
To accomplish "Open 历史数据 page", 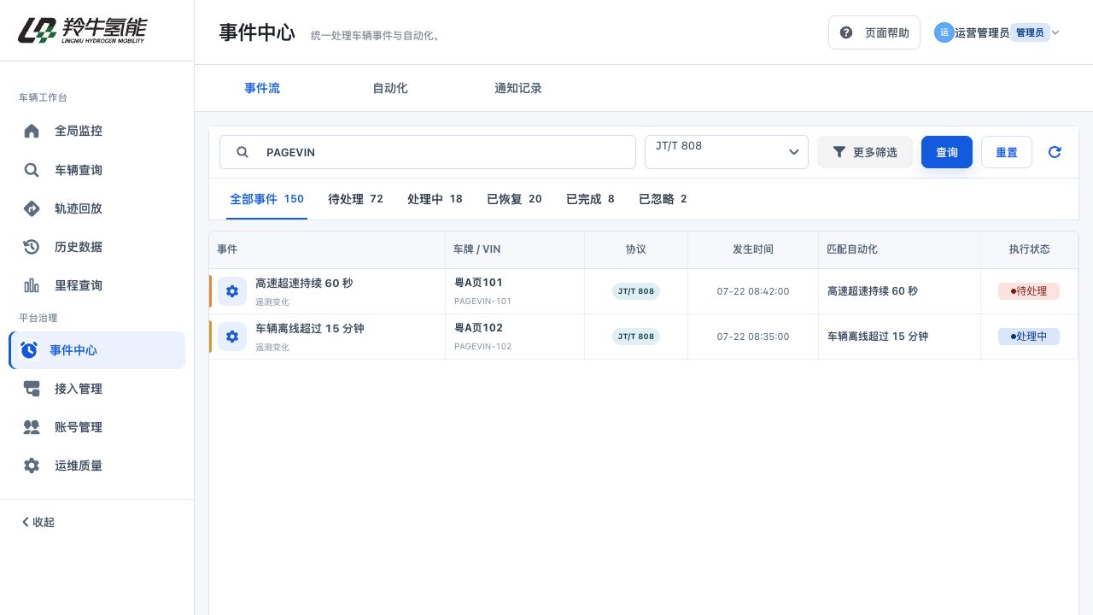I will 96,247.
